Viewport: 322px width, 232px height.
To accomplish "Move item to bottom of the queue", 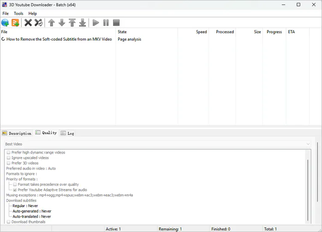I will pos(83,23).
